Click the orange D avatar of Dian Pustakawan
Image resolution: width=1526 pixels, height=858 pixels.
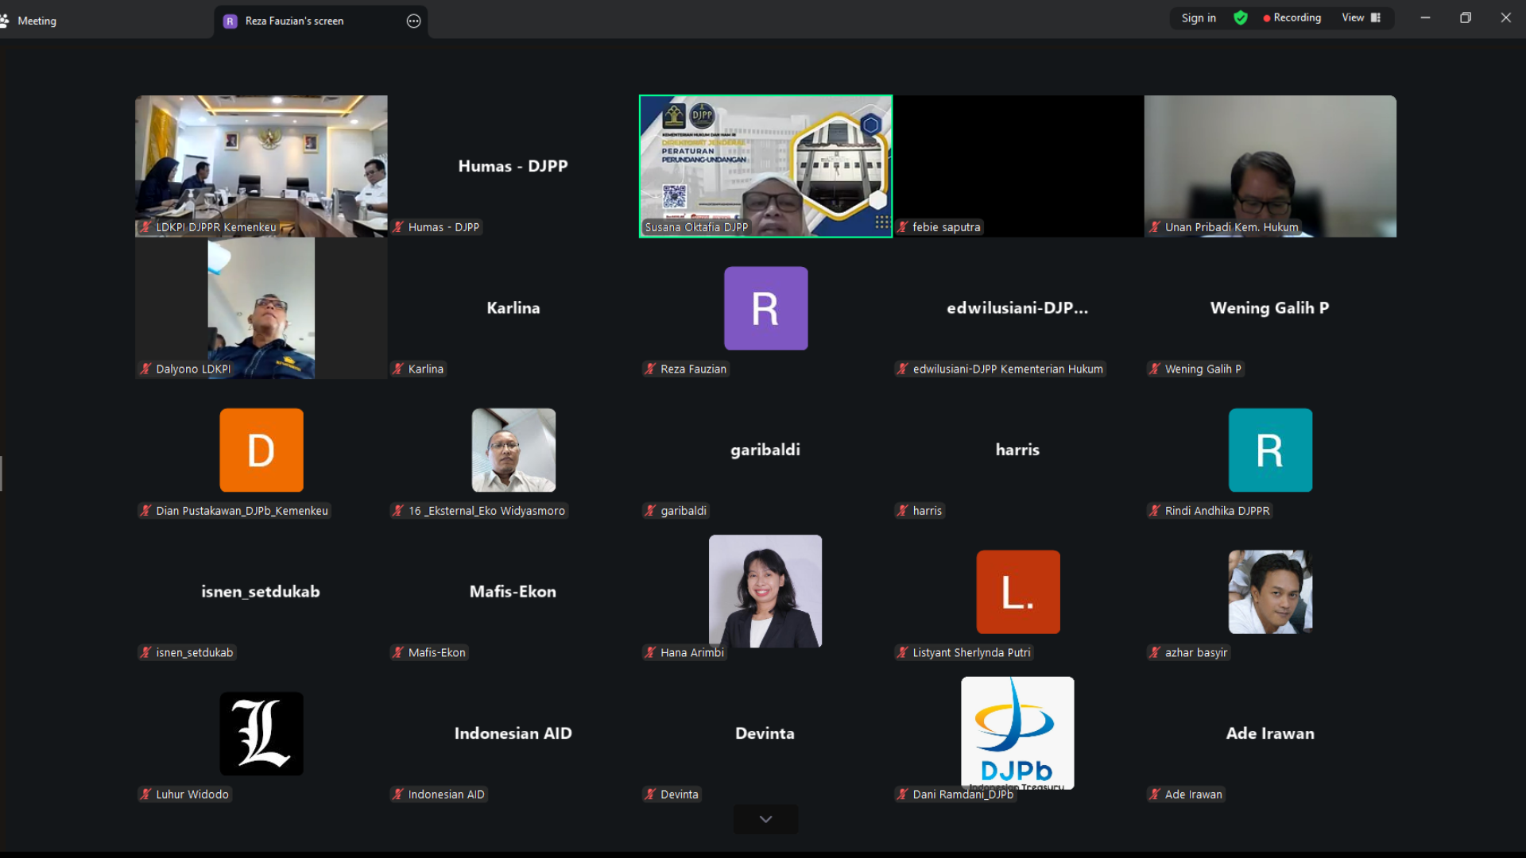point(261,450)
